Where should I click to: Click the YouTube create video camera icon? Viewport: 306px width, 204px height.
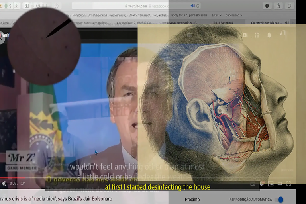pos(245,35)
